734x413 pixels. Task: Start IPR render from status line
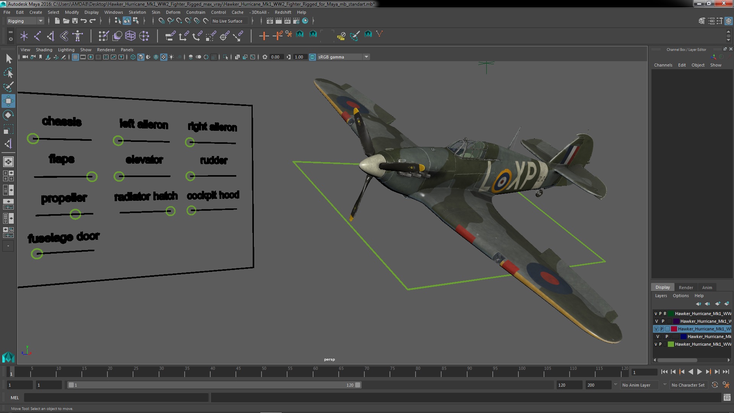coord(287,21)
